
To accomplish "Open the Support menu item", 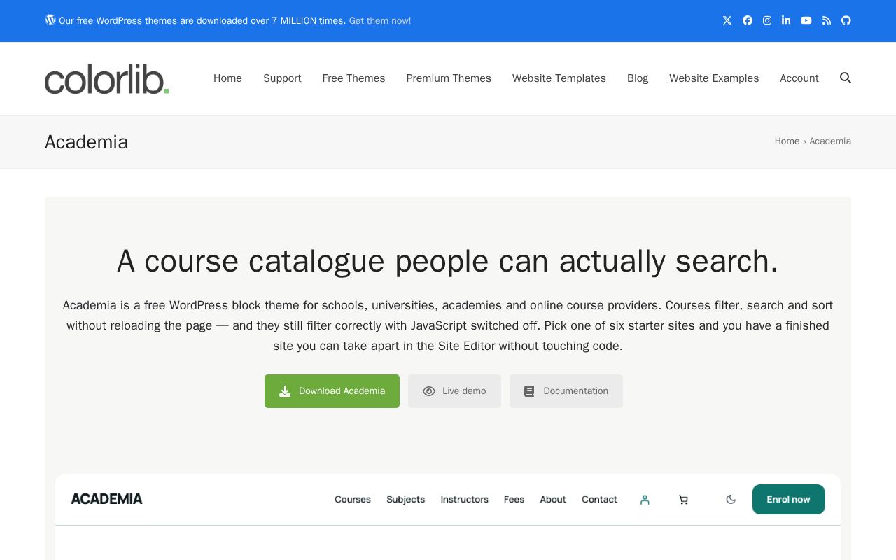I will tap(282, 78).
